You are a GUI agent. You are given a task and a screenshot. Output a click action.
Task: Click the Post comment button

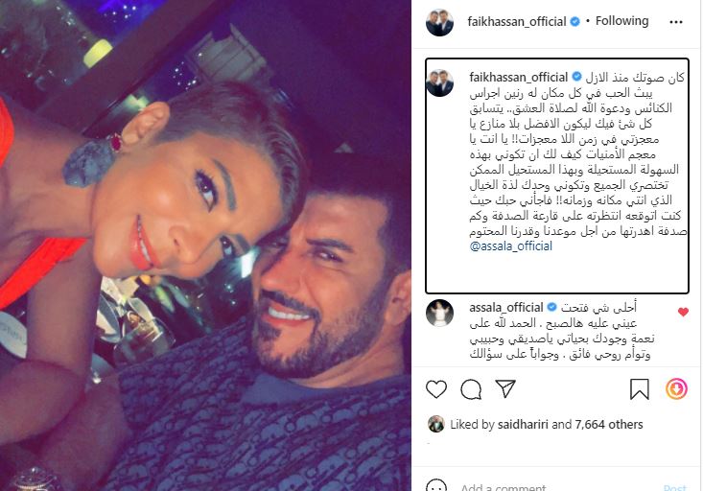pos(675,487)
